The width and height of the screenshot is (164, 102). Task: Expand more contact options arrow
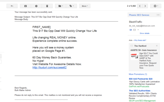pyautogui.click(x=138, y=30)
